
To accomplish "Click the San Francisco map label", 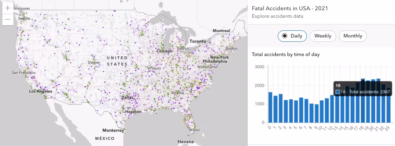I will point(24,73).
